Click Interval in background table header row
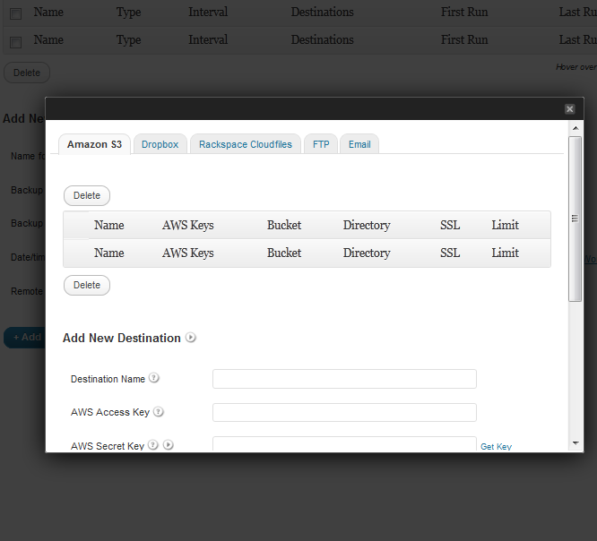Viewport: 597px width, 541px height. pyautogui.click(x=208, y=12)
